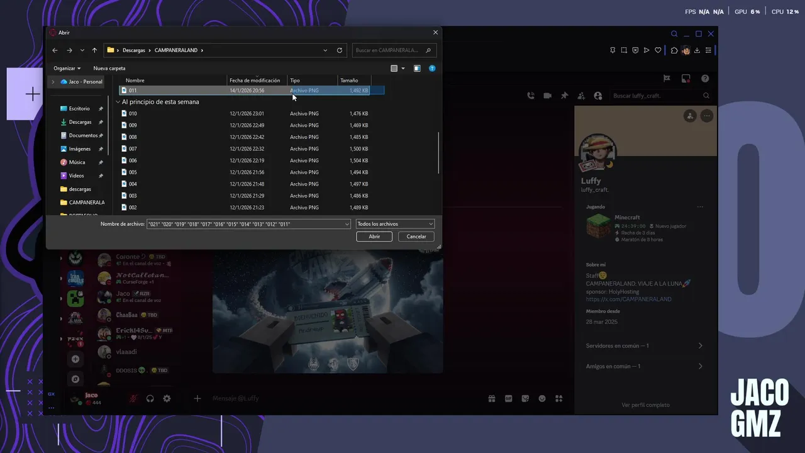Open Vídeos in the sidebar
This screenshot has height=453, width=805.
pos(76,176)
